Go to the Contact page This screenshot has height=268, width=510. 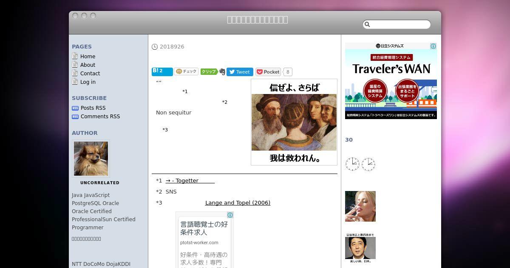90,74
